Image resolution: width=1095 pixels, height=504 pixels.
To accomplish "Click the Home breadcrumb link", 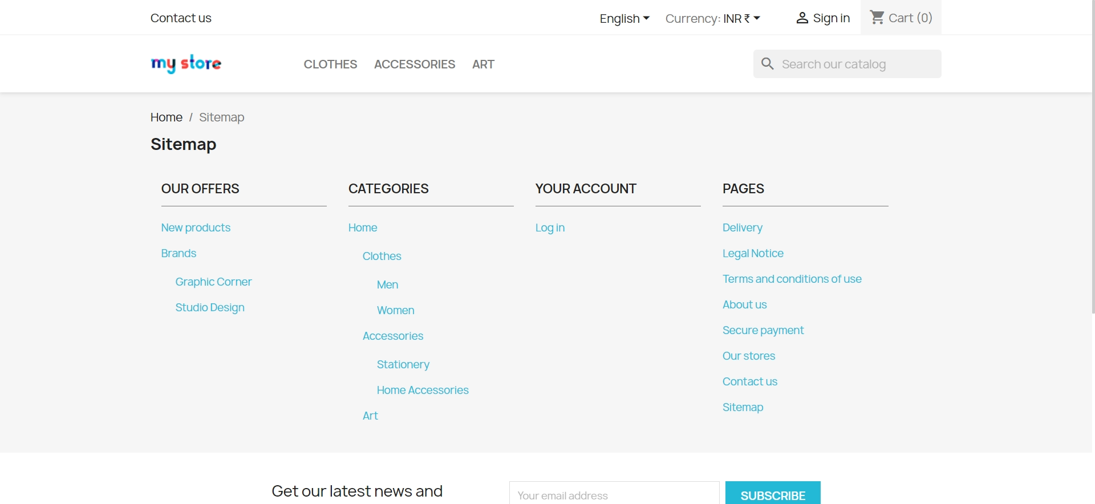I will pos(167,117).
